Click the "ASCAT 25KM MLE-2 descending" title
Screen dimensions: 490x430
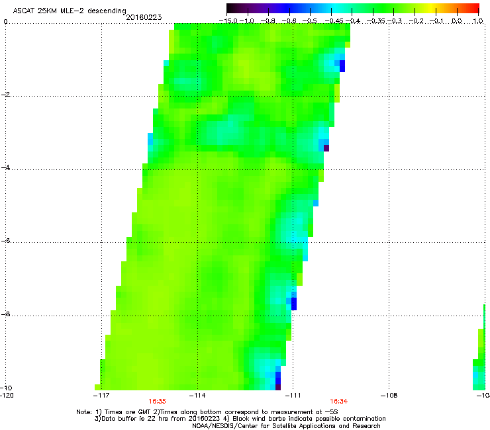(x=70, y=11)
